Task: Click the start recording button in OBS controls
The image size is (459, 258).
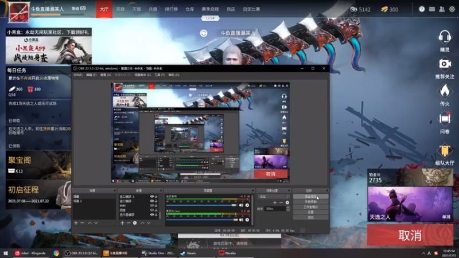Action: 310,202
